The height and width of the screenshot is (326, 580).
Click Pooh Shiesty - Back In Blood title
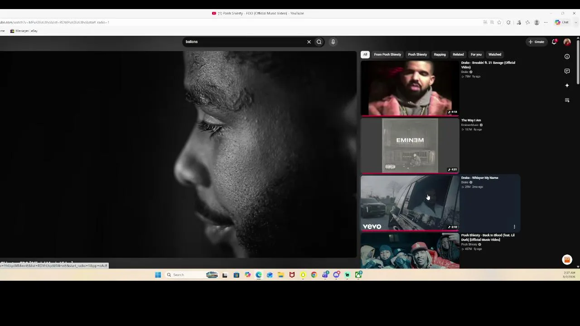click(x=488, y=237)
